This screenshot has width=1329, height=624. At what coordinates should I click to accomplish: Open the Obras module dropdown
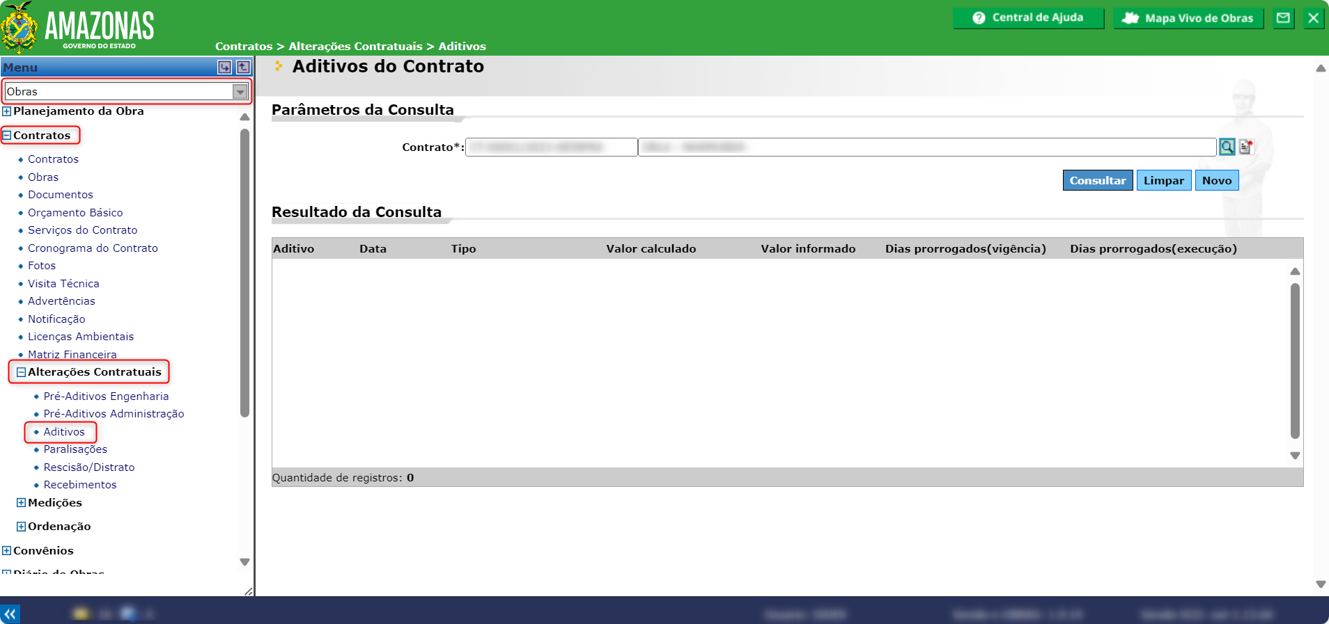click(x=126, y=91)
